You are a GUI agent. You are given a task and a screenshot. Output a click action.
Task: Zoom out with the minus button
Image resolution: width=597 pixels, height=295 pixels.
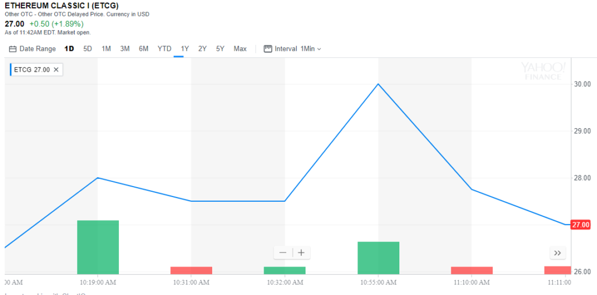[283, 252]
